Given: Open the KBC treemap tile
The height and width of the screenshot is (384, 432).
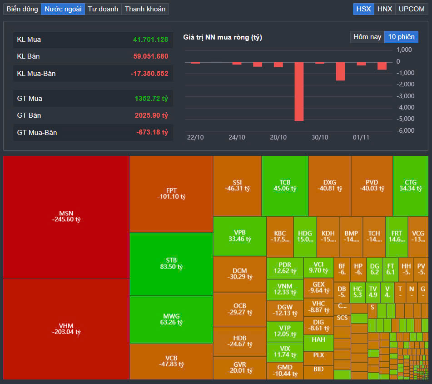Looking at the screenshot, I should (x=280, y=237).
